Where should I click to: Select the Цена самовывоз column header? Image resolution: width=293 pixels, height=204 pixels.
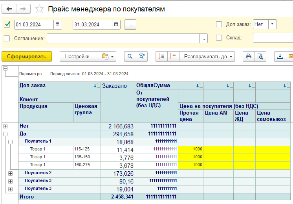(273, 116)
